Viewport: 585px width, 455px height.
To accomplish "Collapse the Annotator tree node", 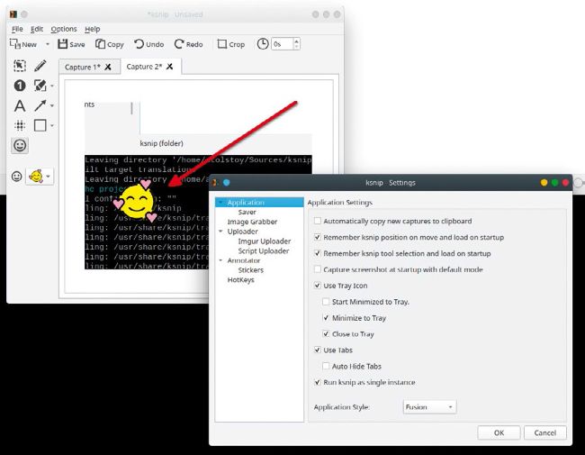I will [x=220, y=260].
